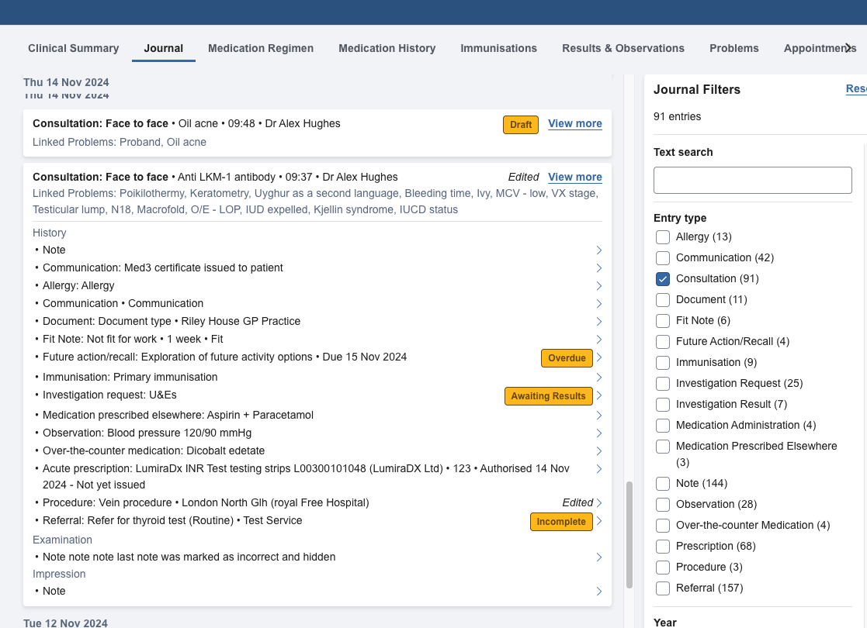867x628 pixels.
Task: Open Dicobalt edetate entry chevron
Action: click(598, 451)
